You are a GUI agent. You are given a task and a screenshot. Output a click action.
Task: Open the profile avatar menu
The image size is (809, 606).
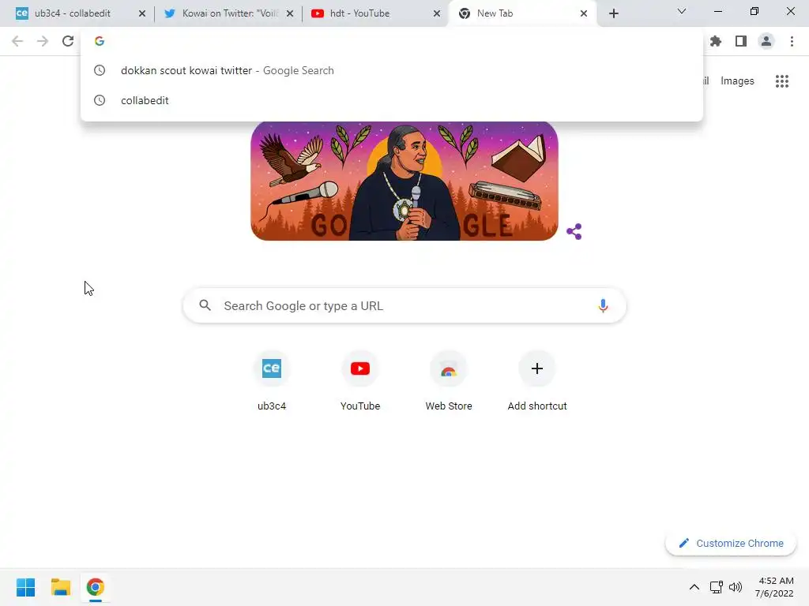pyautogui.click(x=766, y=41)
